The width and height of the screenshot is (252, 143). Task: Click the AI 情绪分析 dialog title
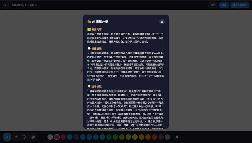point(100,22)
